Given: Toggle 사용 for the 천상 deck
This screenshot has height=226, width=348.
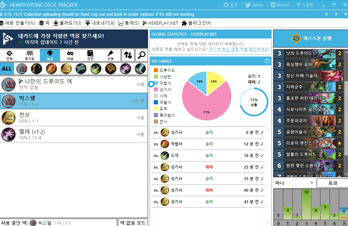Looking at the screenshot, I should (x=140, y=118).
